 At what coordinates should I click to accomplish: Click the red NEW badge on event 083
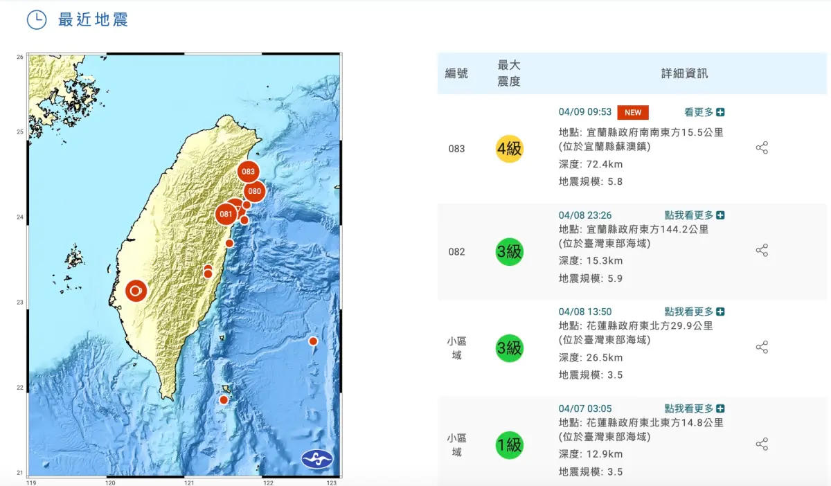(633, 111)
